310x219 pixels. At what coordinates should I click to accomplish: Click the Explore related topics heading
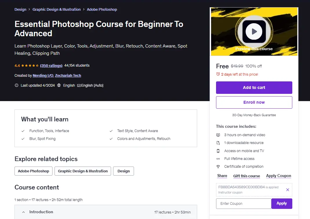pos(46,159)
